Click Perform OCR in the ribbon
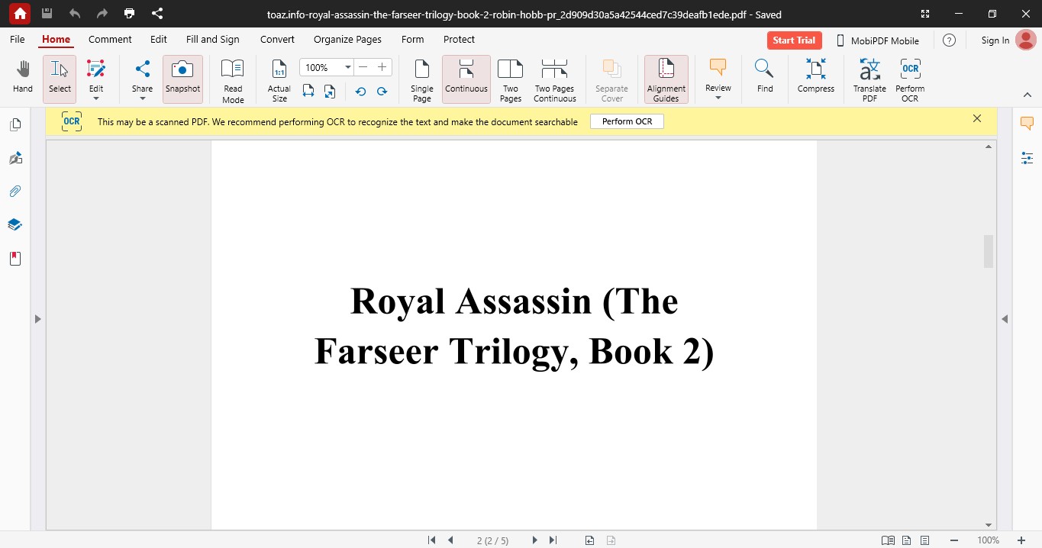This screenshot has height=548, width=1042. point(910,79)
